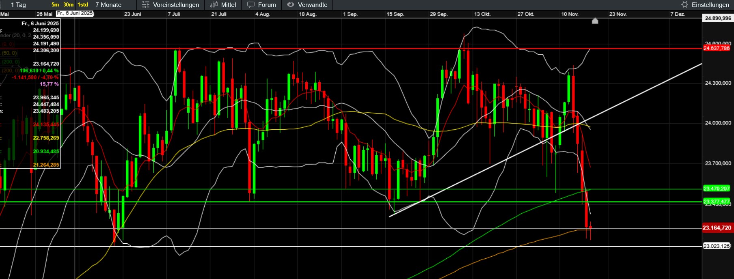Open the Forum link
The image size is (734, 279).
(x=267, y=5)
